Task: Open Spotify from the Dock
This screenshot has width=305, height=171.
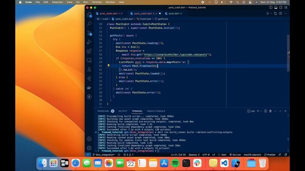Action: [x=175, y=163]
